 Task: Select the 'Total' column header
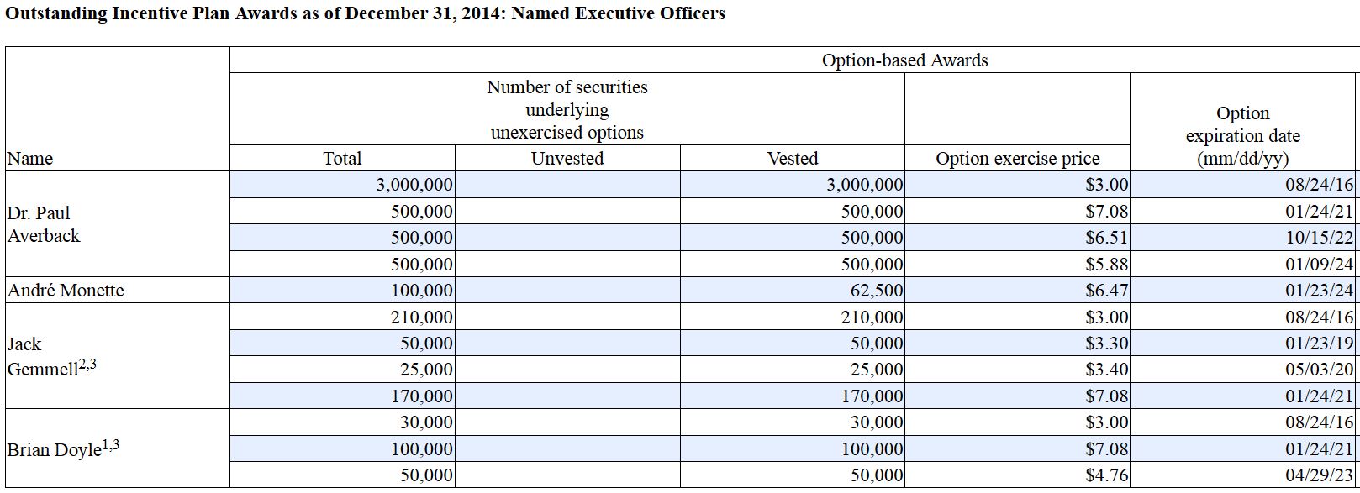point(342,159)
